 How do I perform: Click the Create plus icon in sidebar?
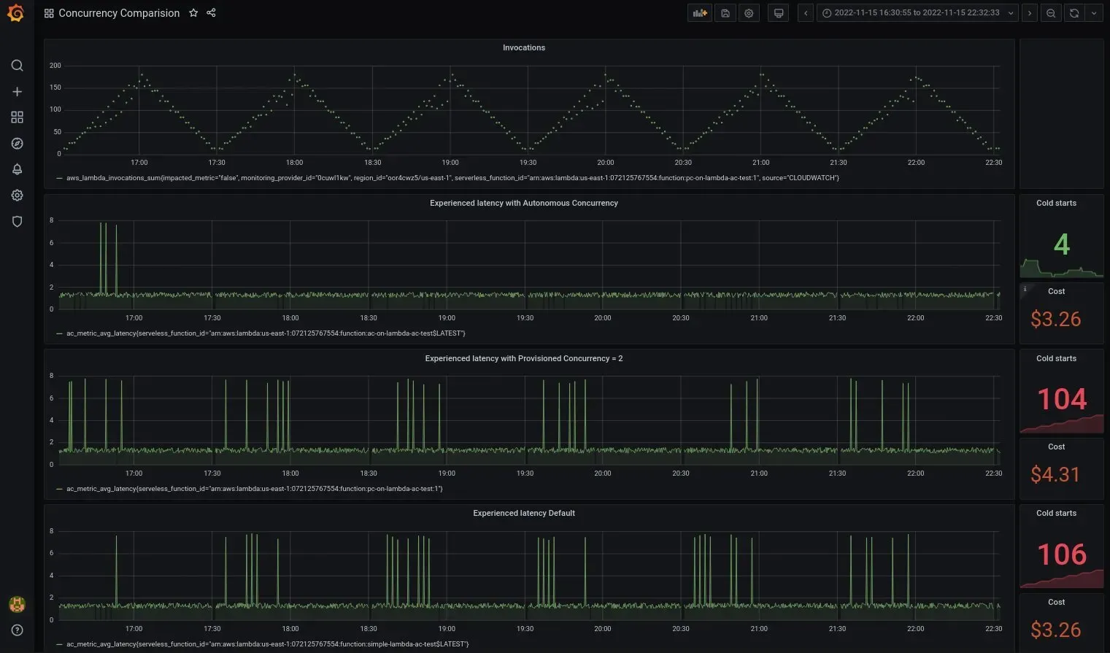point(17,92)
